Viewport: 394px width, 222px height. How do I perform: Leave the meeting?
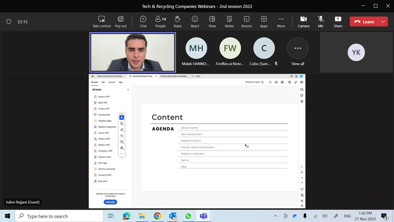[x=364, y=22]
